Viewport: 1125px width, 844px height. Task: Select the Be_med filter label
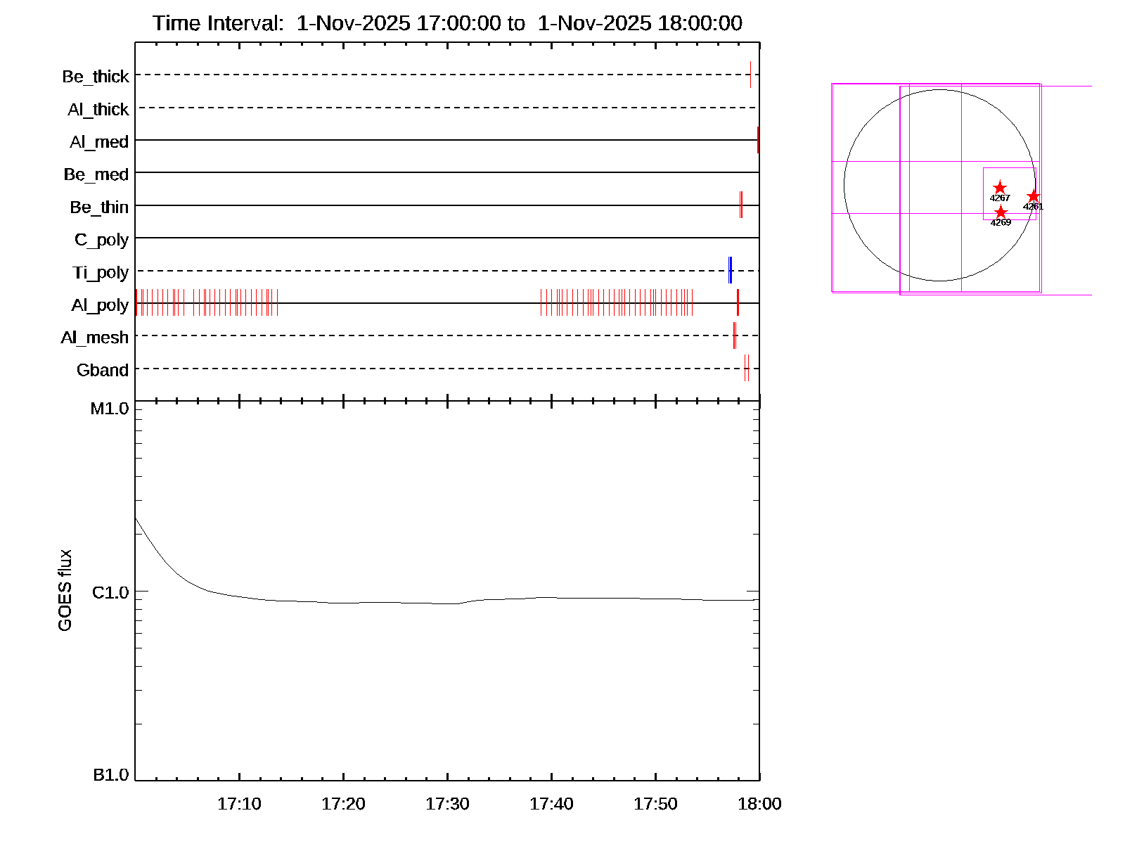(x=96, y=174)
